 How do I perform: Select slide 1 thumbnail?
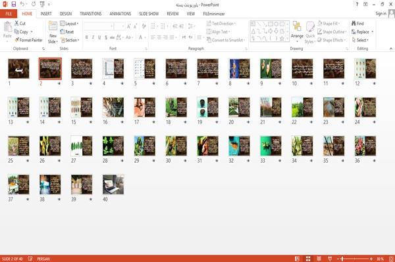[18, 69]
